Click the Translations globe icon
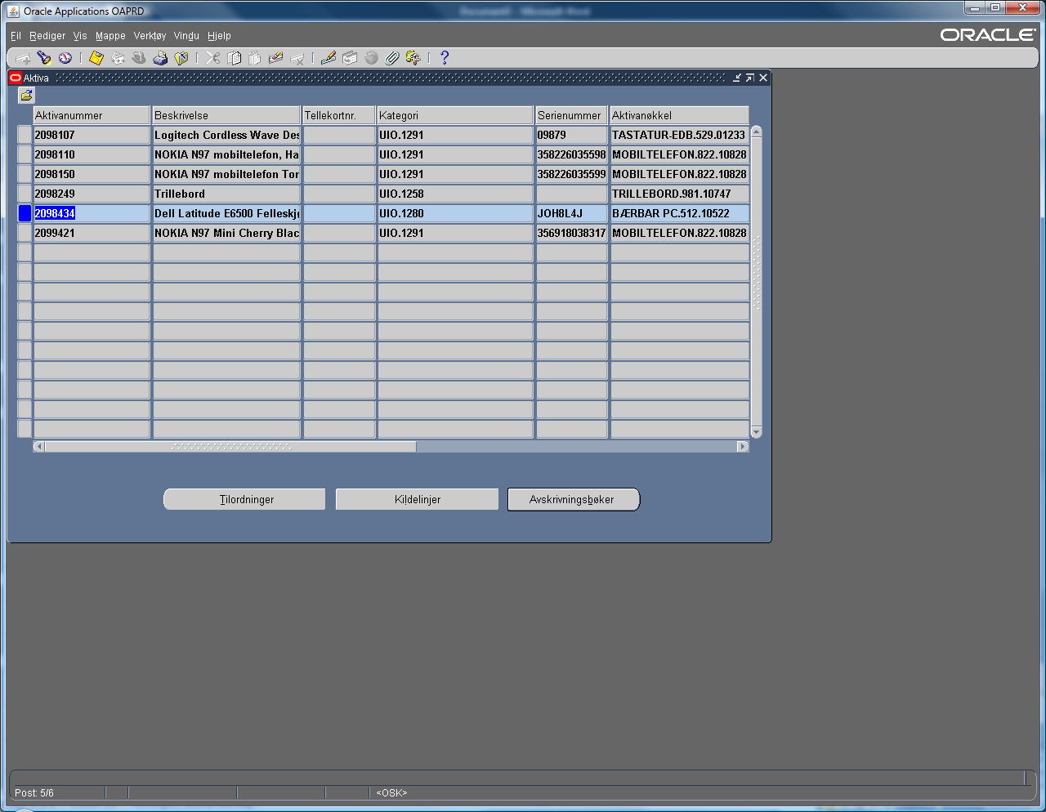Screen dimensions: 1046x812 (x=371, y=58)
